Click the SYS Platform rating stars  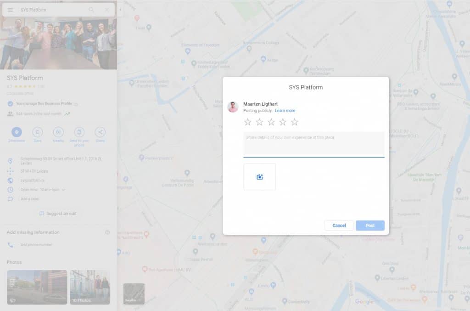(25, 87)
